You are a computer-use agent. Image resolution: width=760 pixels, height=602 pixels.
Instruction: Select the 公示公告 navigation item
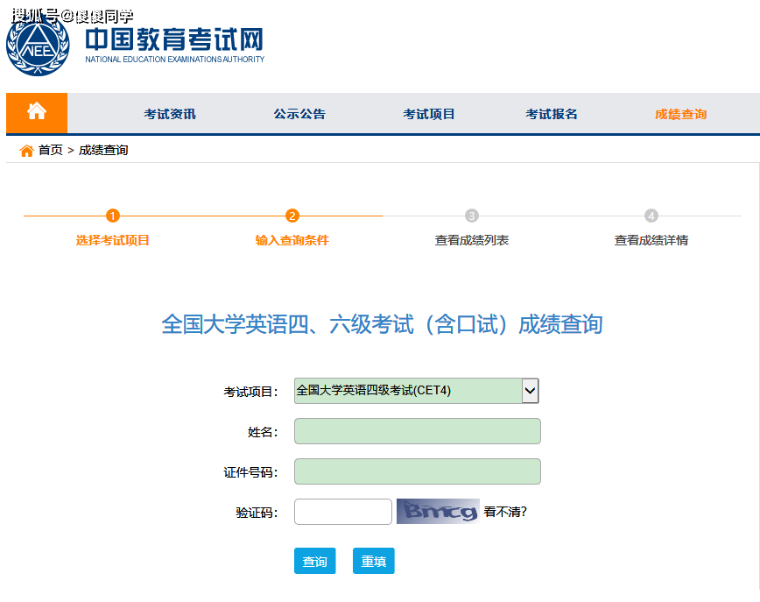(299, 113)
